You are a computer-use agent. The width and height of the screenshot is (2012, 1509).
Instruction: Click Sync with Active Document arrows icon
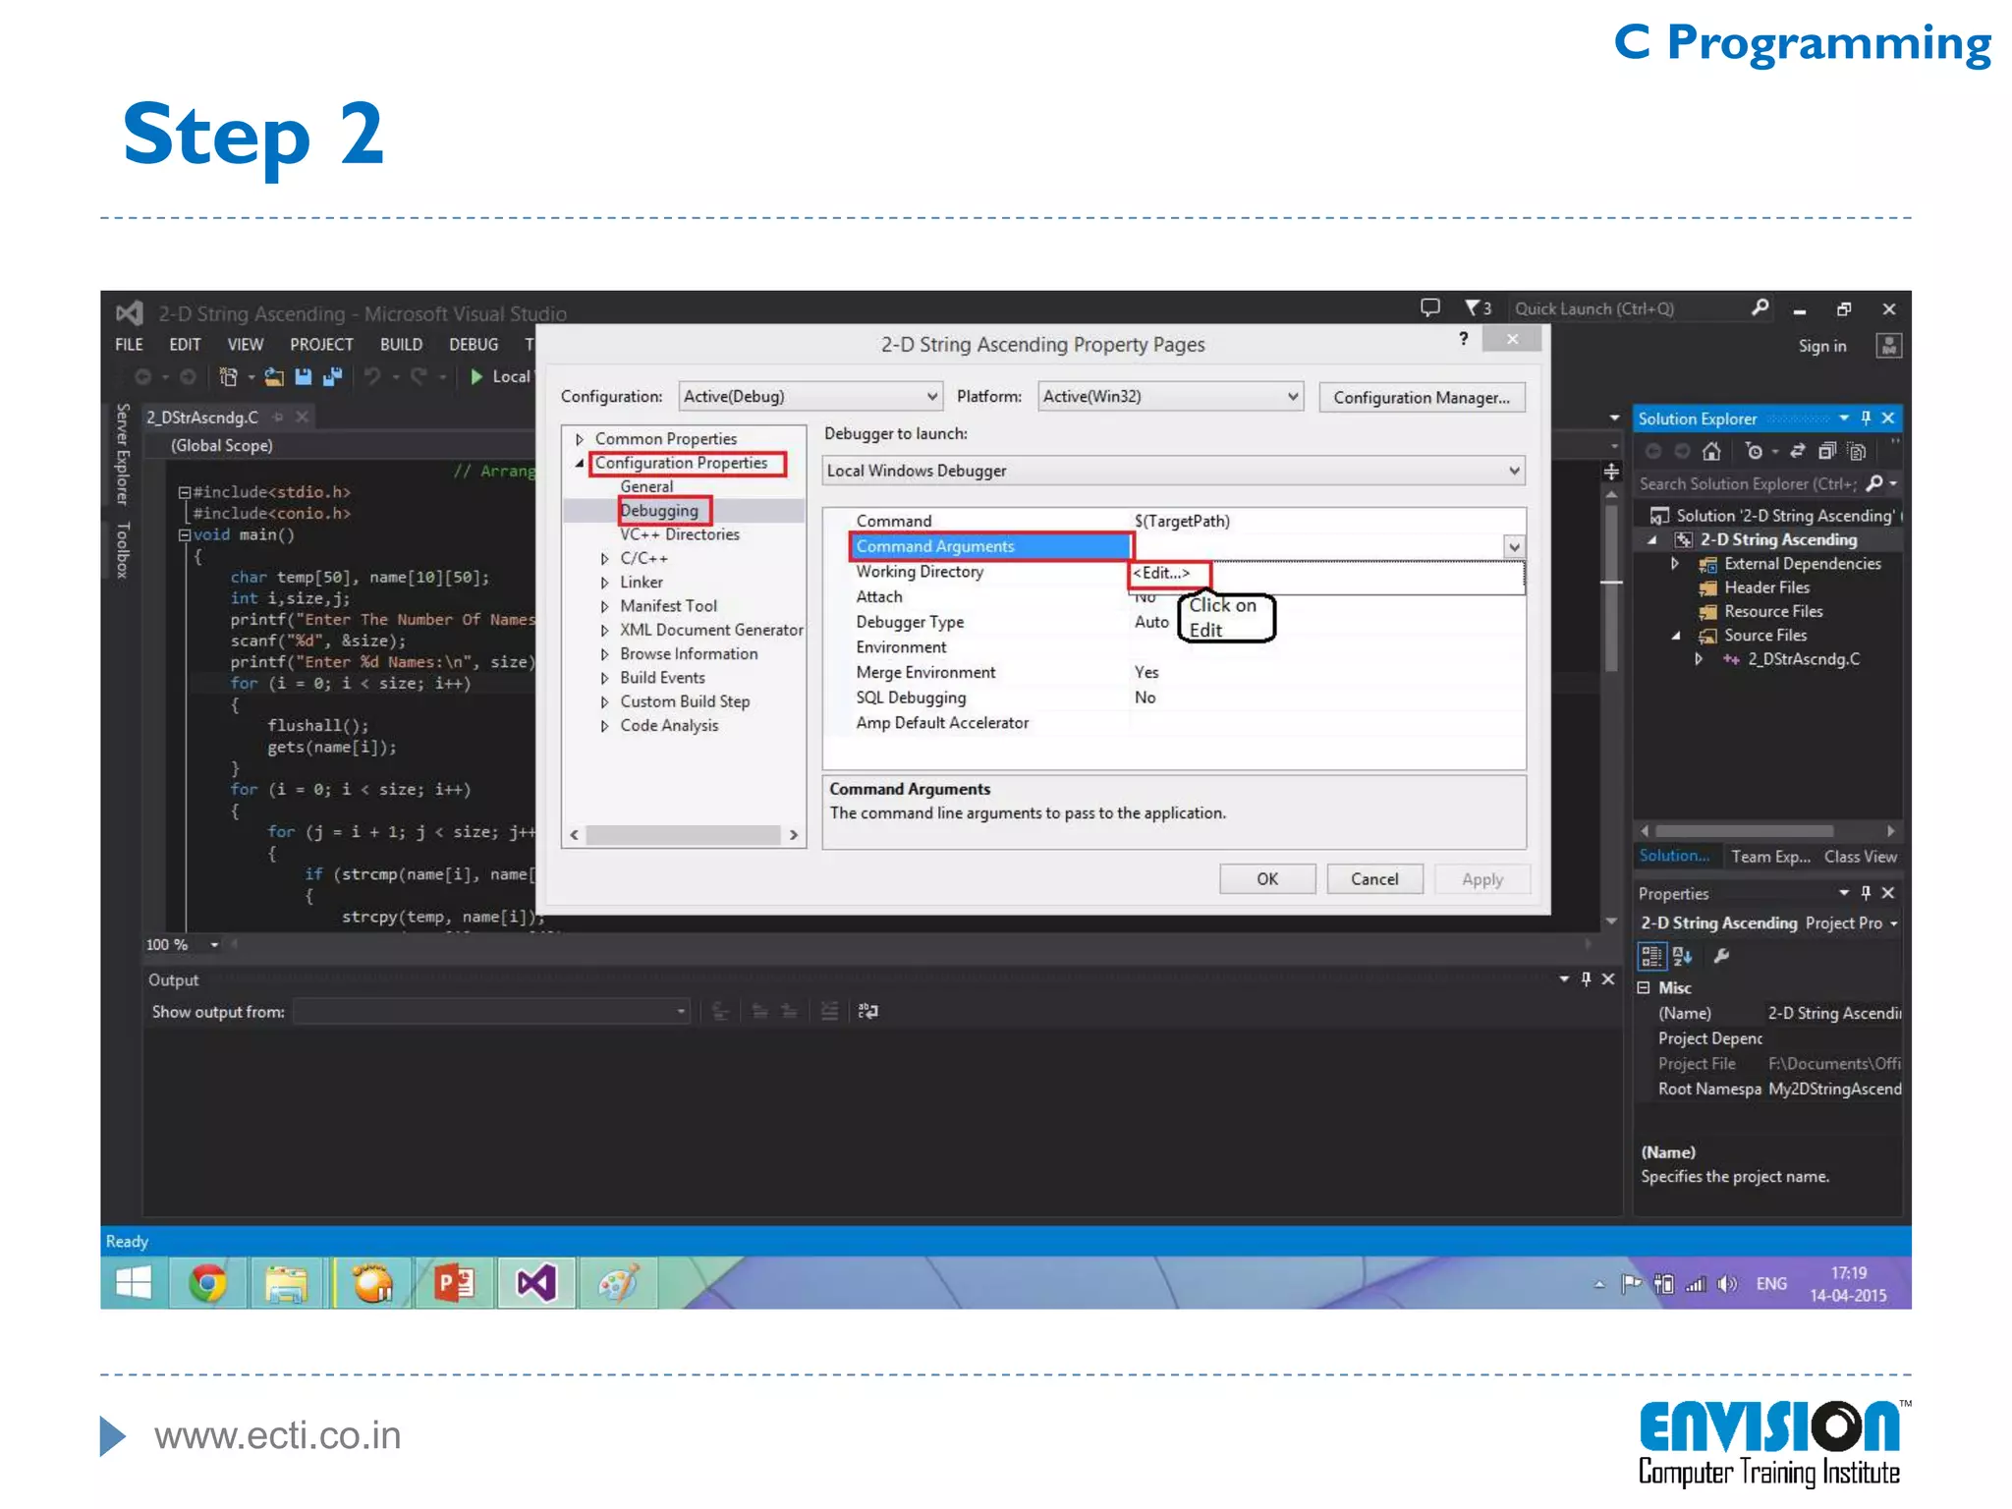click(1797, 451)
